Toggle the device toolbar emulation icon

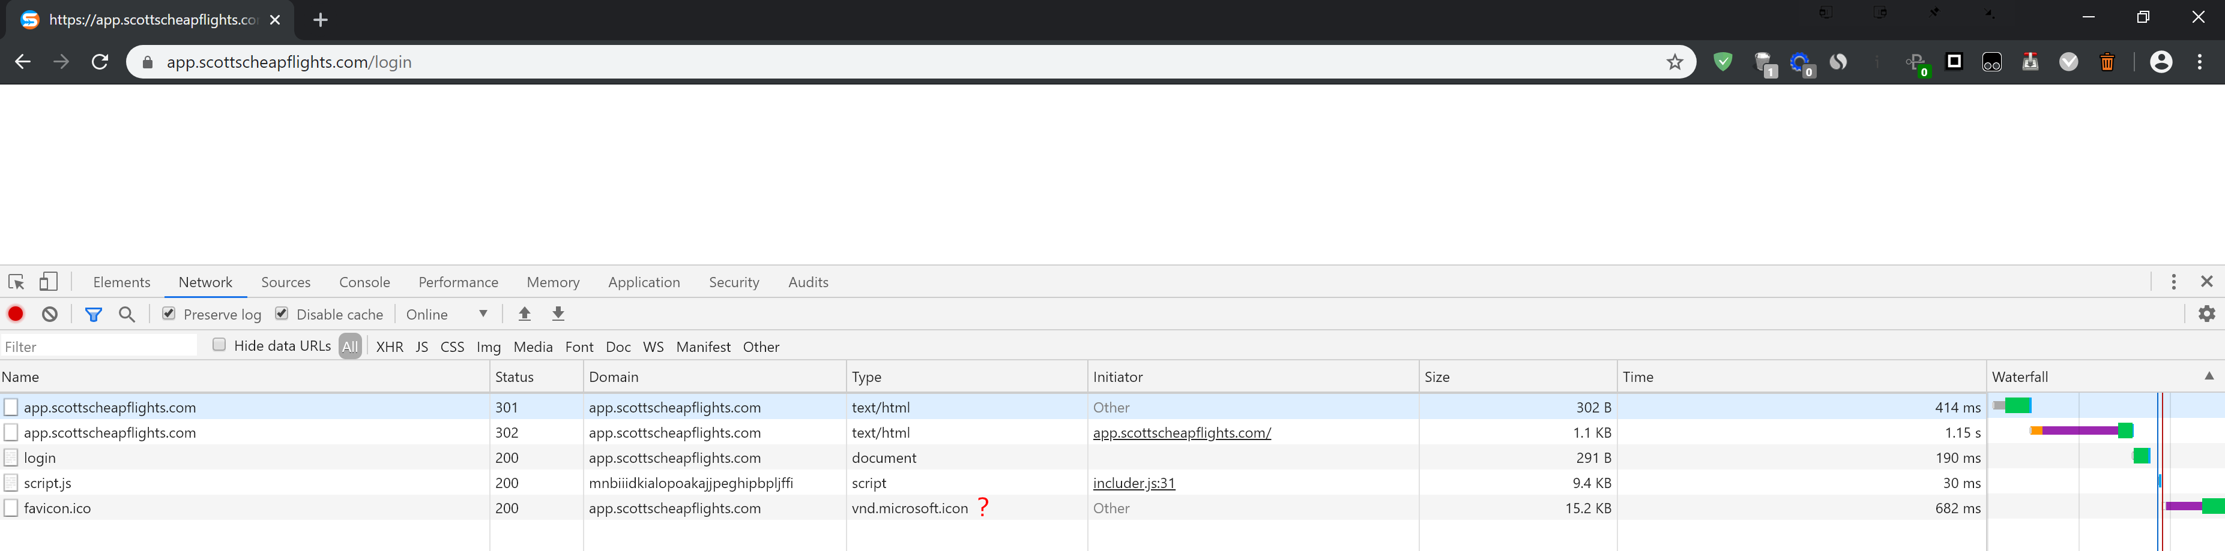[49, 282]
